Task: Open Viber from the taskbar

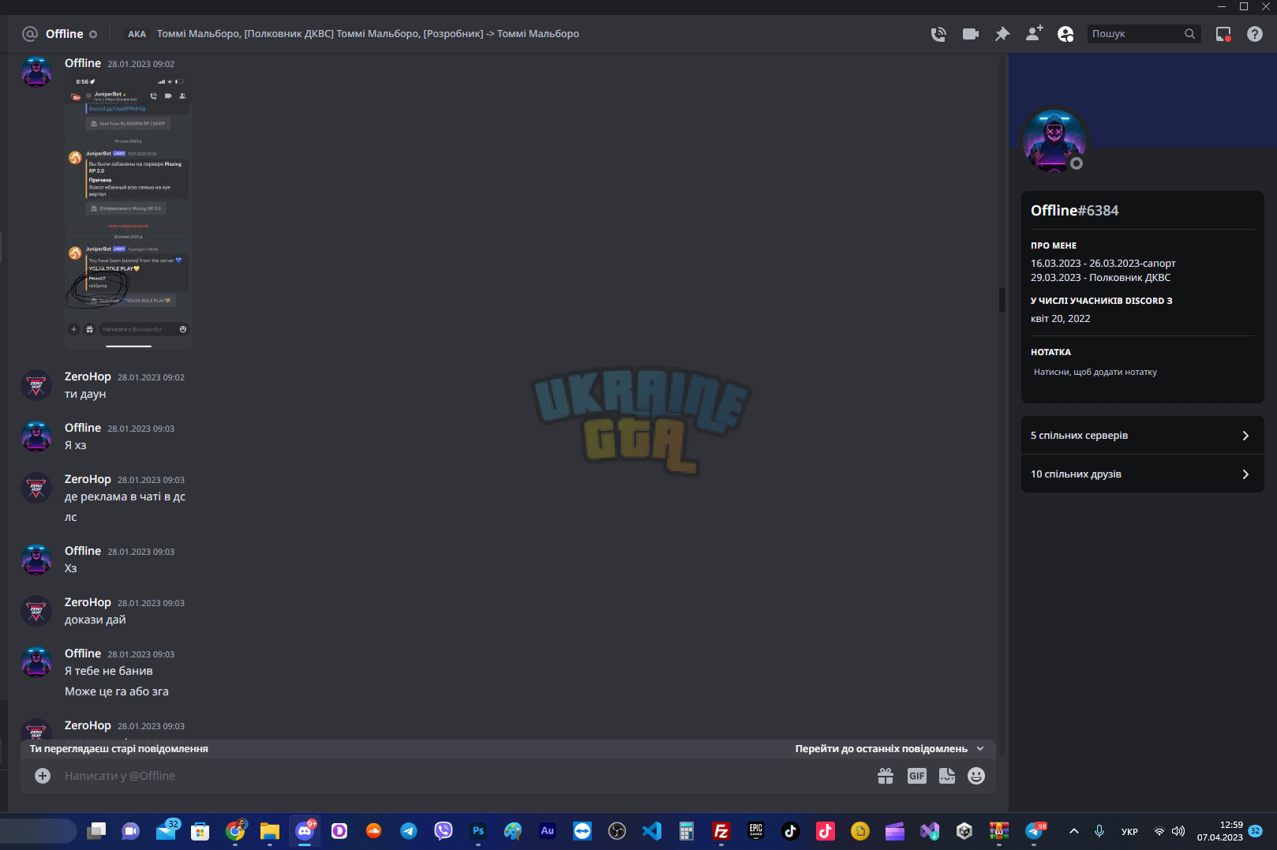Action: pyautogui.click(x=444, y=831)
